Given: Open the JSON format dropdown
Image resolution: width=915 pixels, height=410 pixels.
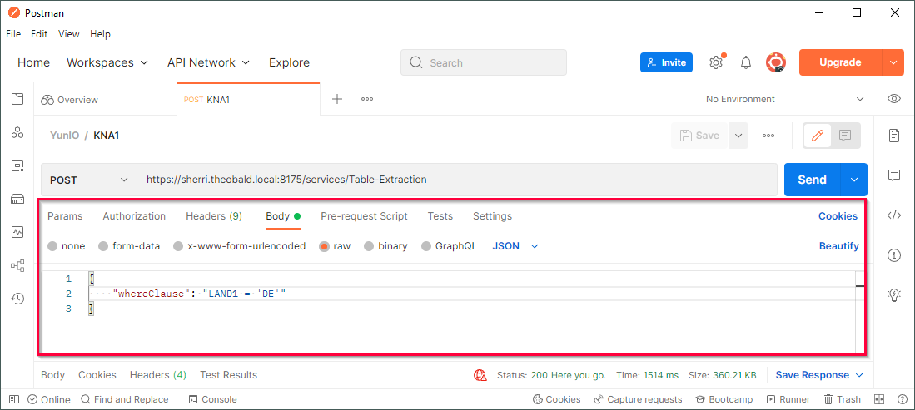Looking at the screenshot, I should pos(515,246).
